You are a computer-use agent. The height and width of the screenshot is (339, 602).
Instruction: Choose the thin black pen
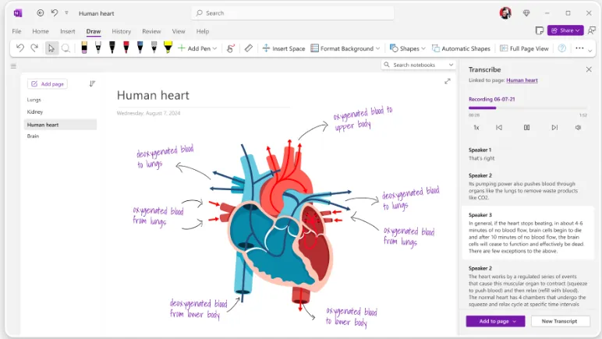(x=98, y=48)
